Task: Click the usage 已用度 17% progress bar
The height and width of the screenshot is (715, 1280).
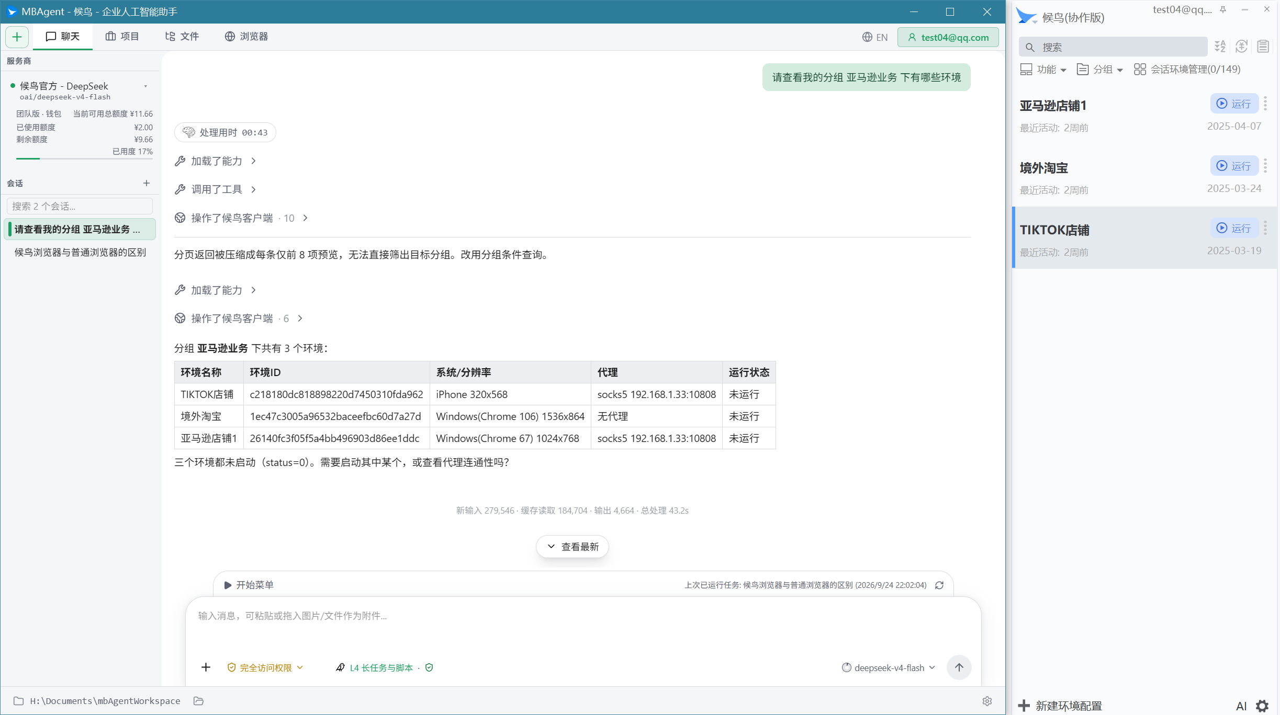Action: [84, 158]
